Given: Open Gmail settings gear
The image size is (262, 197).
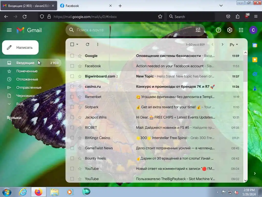Looking at the screenshot, I should point(230,30).
